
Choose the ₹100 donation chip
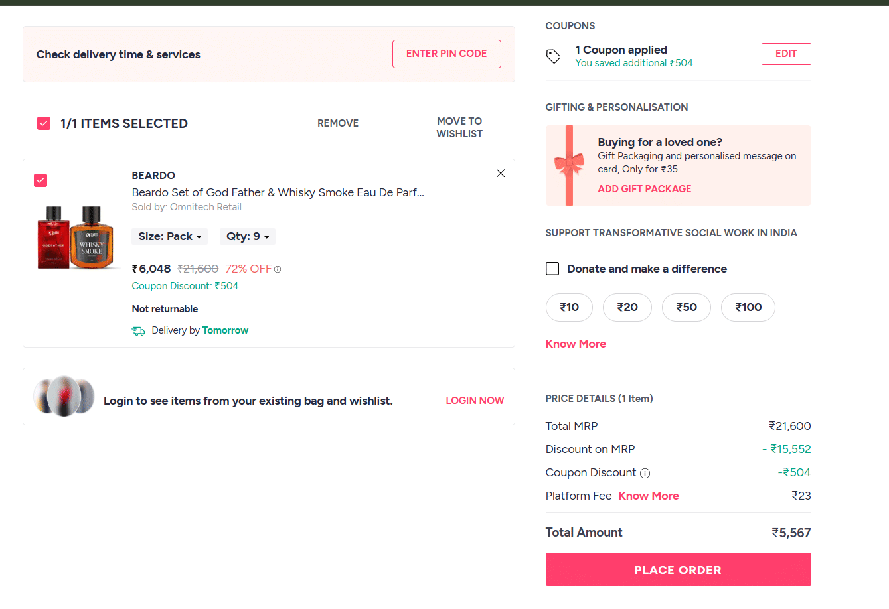748,307
